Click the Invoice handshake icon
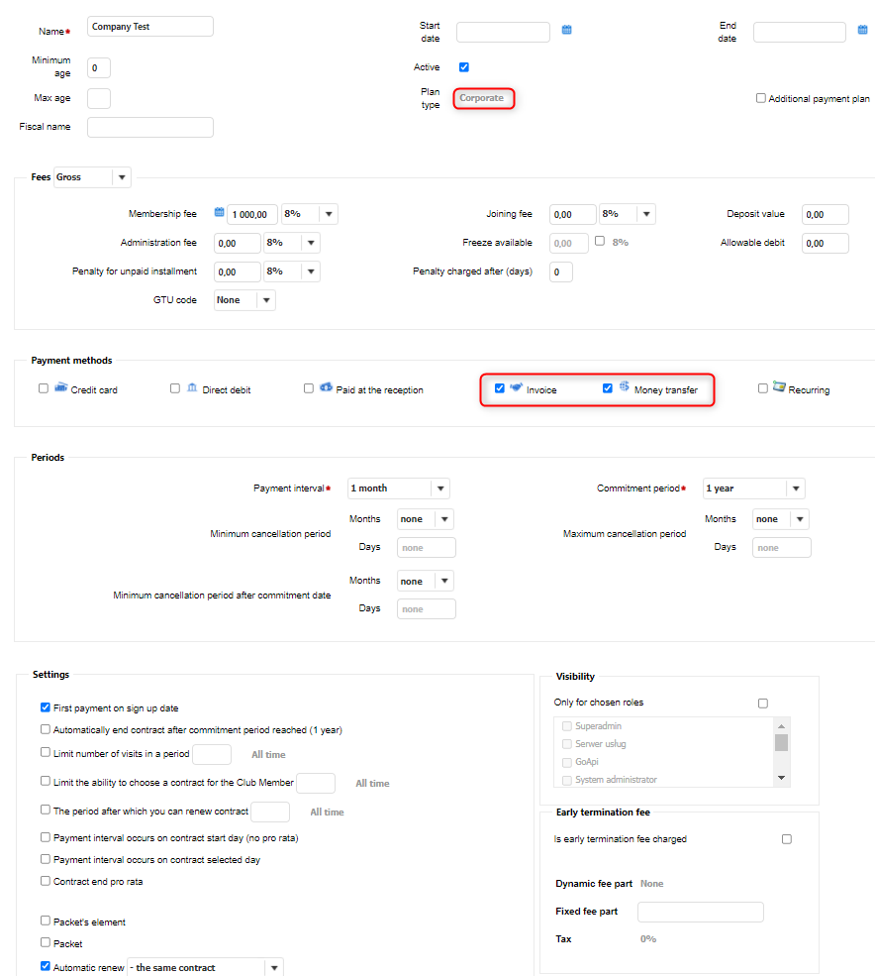Image resolution: width=875 pixels, height=976 pixels. (516, 387)
